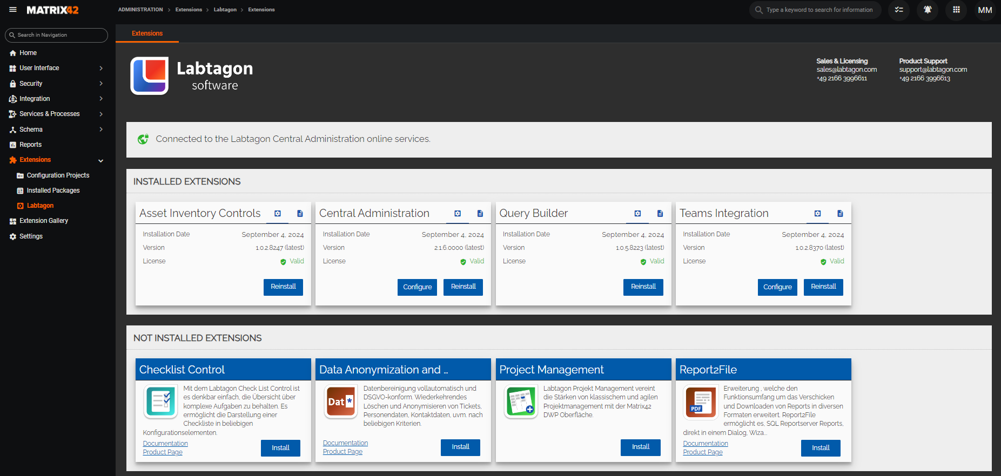The width and height of the screenshot is (1001, 476).
Task: Open Extension Gallery in sidebar
Action: pyautogui.click(x=44, y=221)
